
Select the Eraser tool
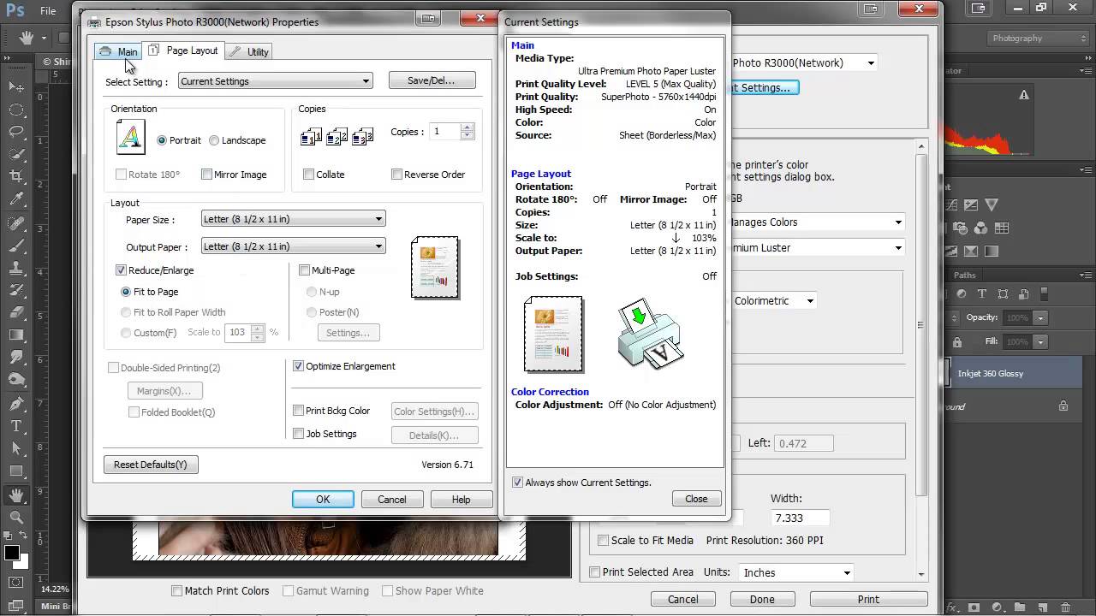16,312
